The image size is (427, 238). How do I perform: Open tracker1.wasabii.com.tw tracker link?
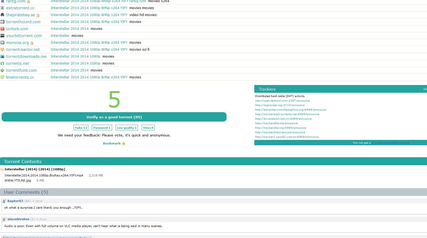click(x=287, y=137)
